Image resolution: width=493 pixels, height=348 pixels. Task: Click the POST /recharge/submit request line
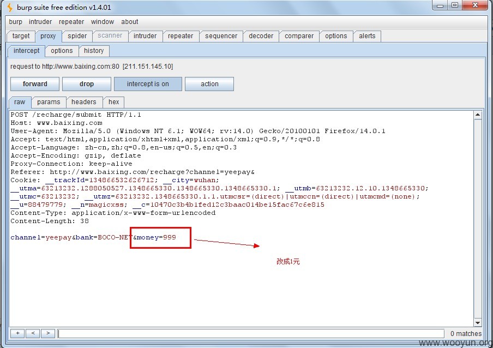(76, 115)
